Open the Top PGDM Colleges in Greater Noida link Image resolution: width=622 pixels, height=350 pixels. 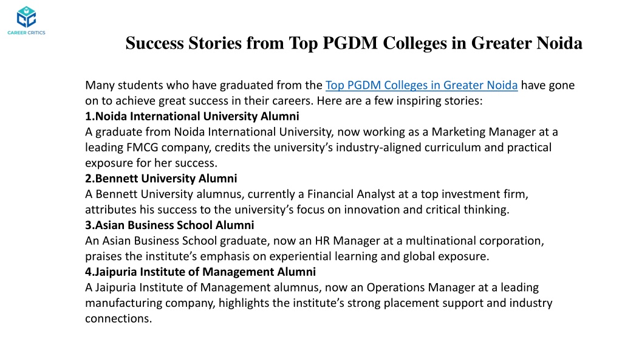[x=422, y=85]
